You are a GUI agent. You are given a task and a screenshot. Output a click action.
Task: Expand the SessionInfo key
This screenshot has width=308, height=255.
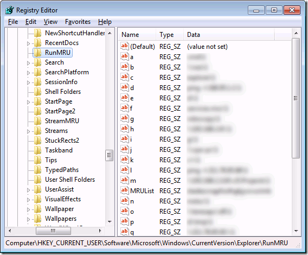(x=28, y=82)
